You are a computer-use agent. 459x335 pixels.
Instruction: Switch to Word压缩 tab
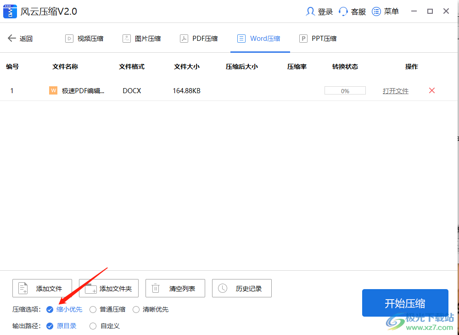pyautogui.click(x=260, y=39)
